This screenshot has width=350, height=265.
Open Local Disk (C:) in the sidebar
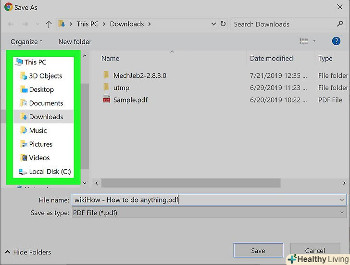[x=45, y=172]
